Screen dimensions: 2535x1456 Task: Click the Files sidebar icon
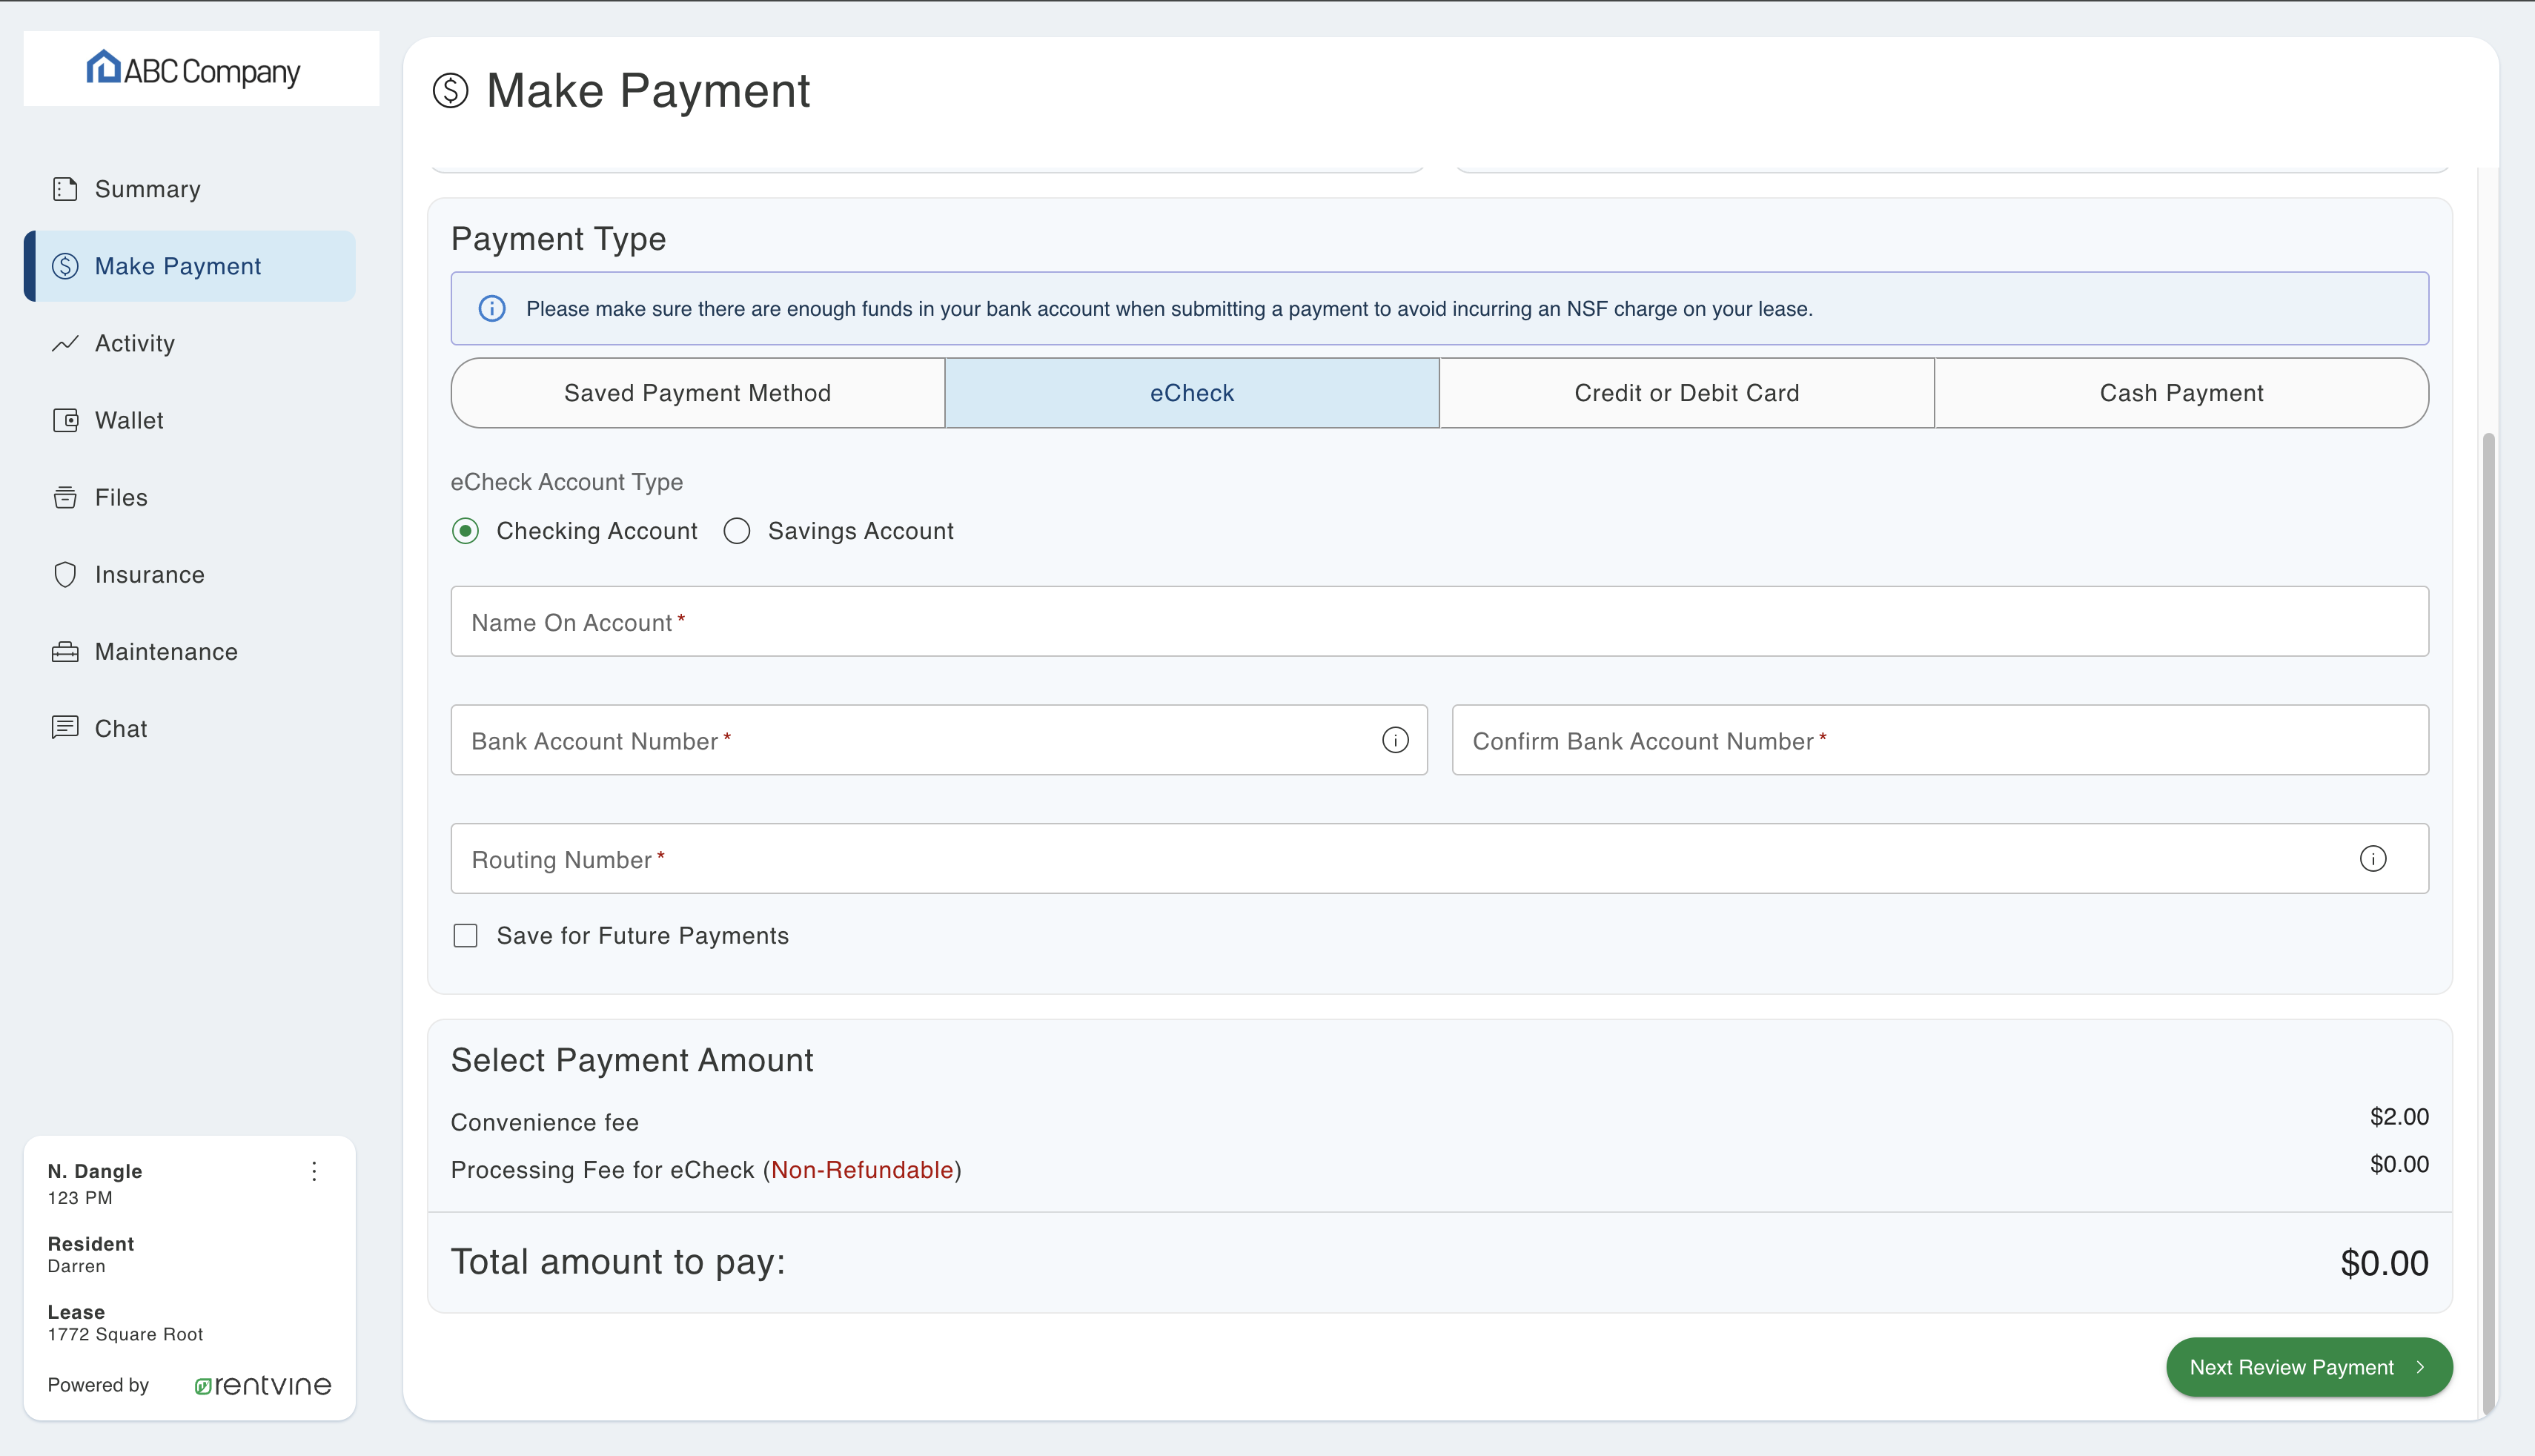click(65, 497)
